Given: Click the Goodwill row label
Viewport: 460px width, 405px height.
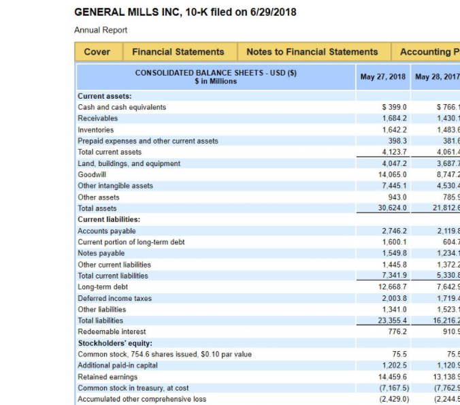Looking at the screenshot, I should click(x=92, y=175).
